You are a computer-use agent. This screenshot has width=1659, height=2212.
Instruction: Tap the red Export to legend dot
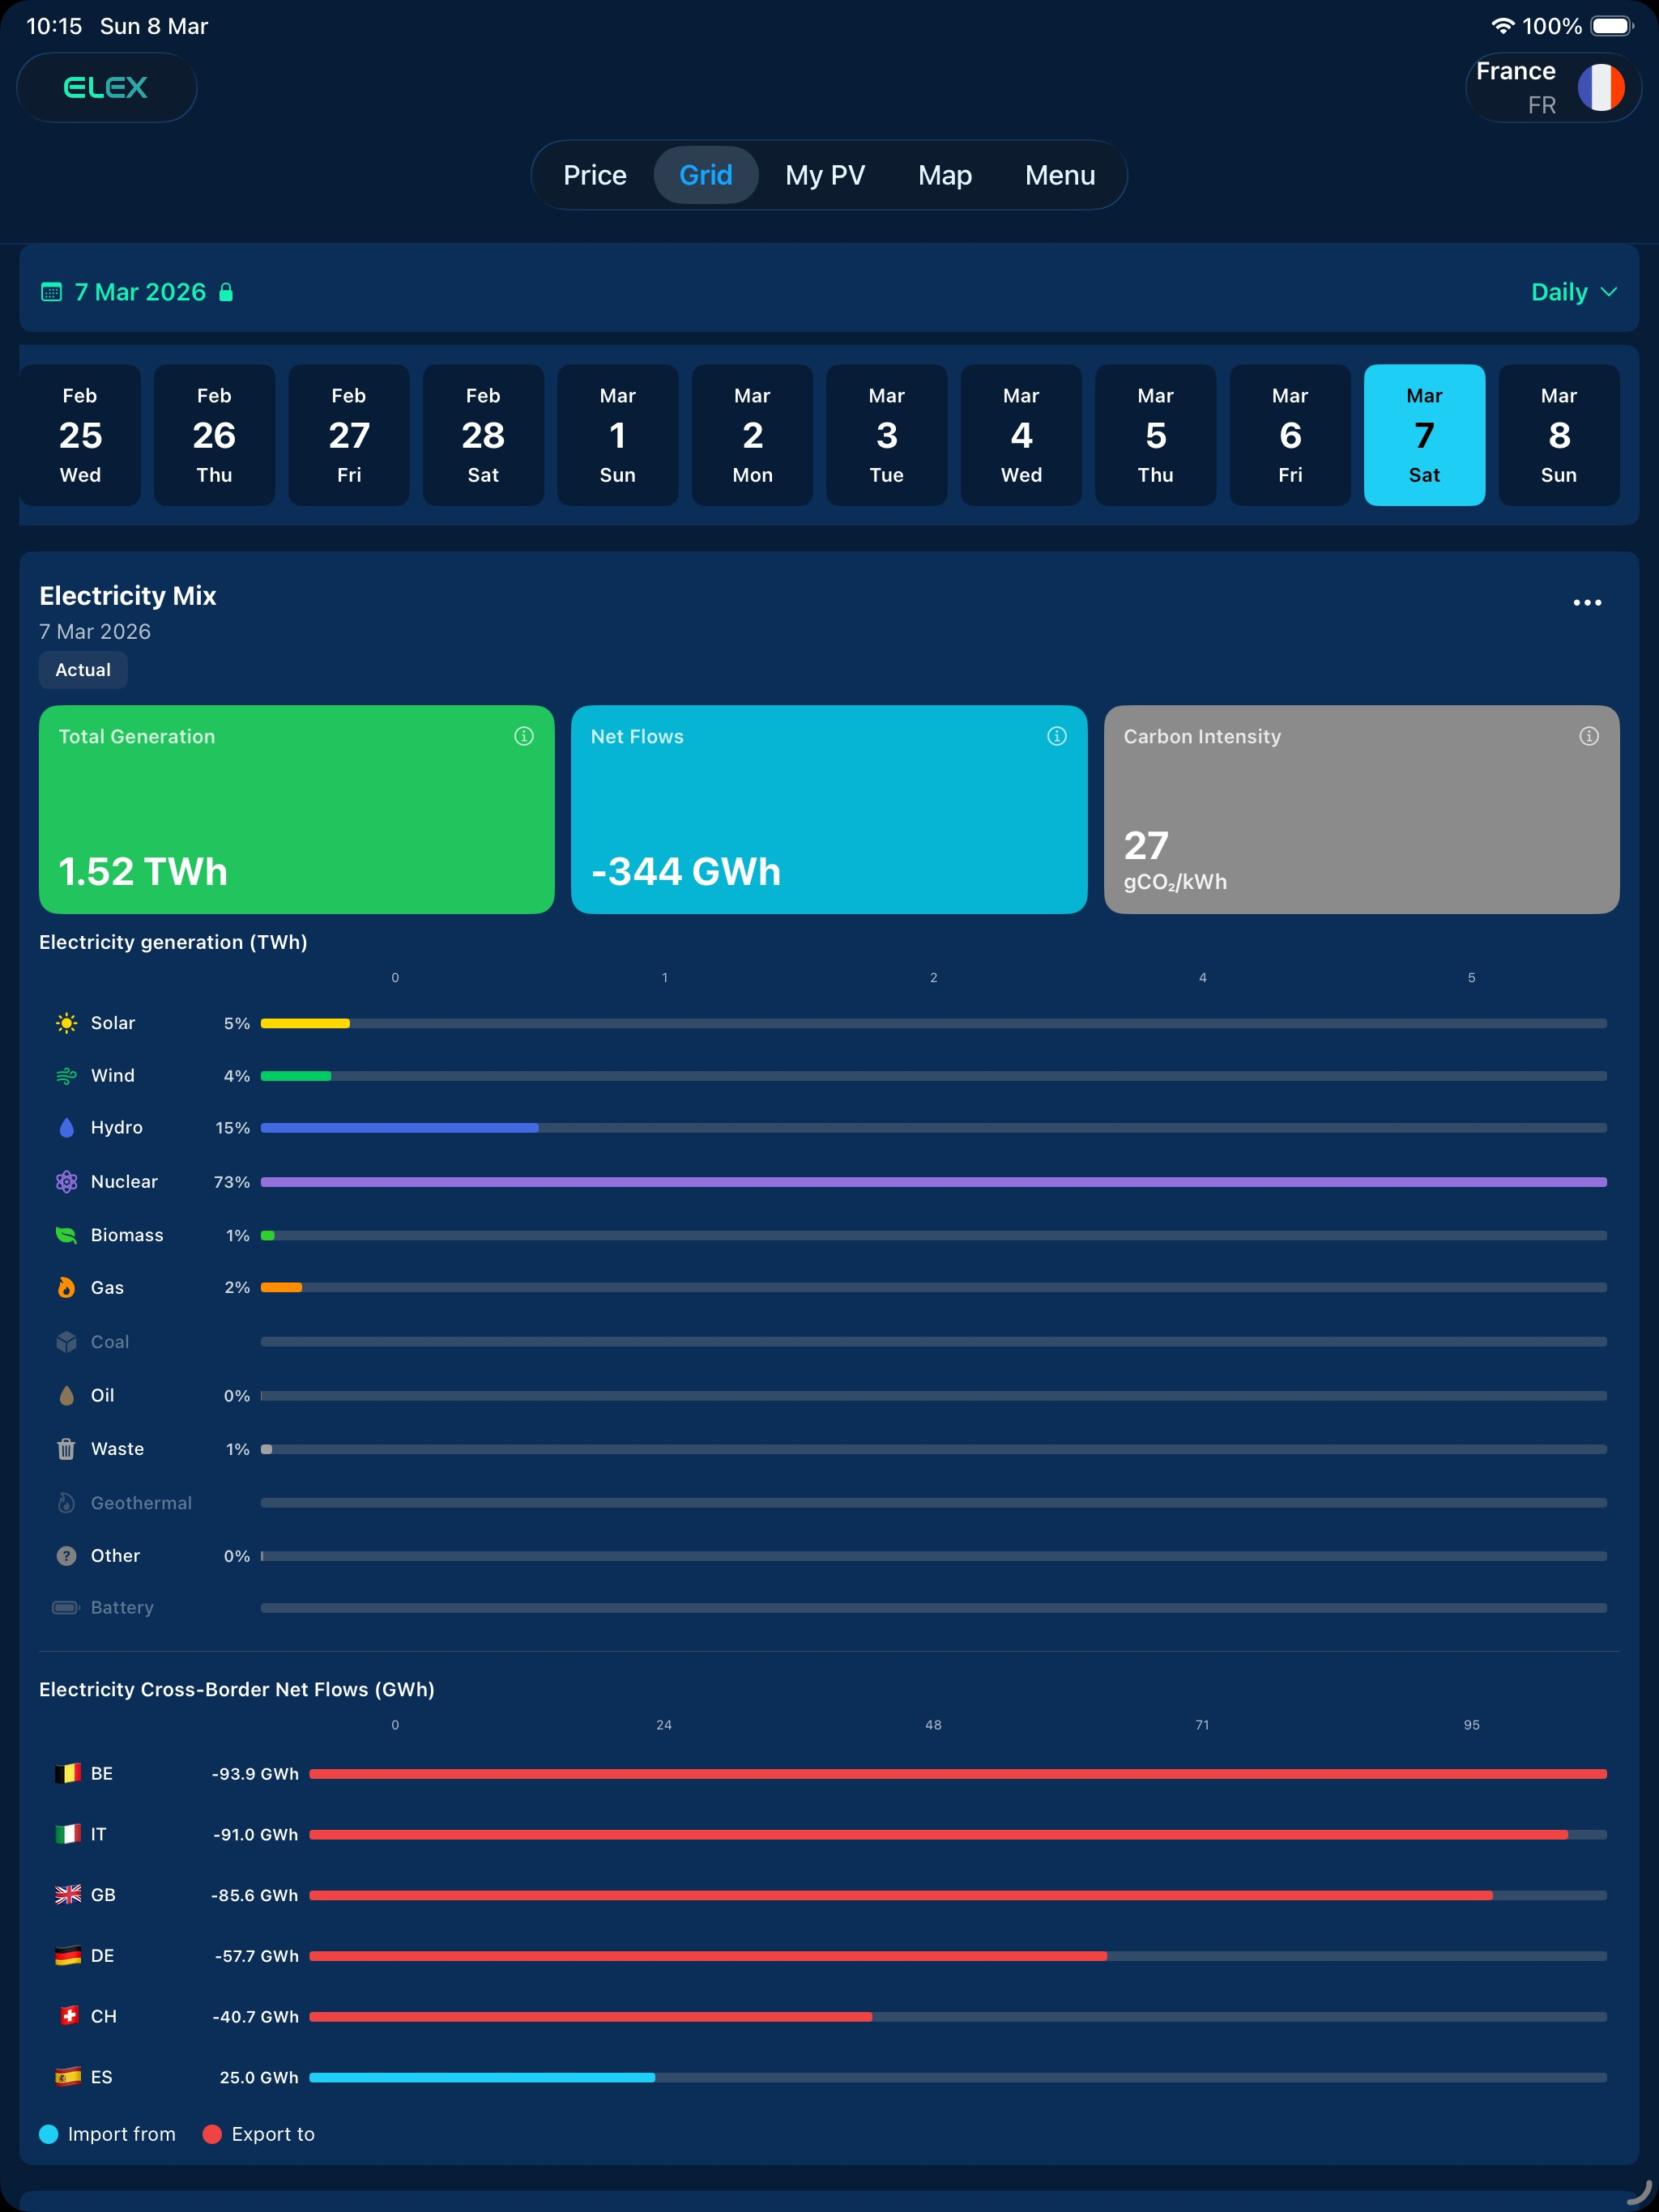(212, 2134)
